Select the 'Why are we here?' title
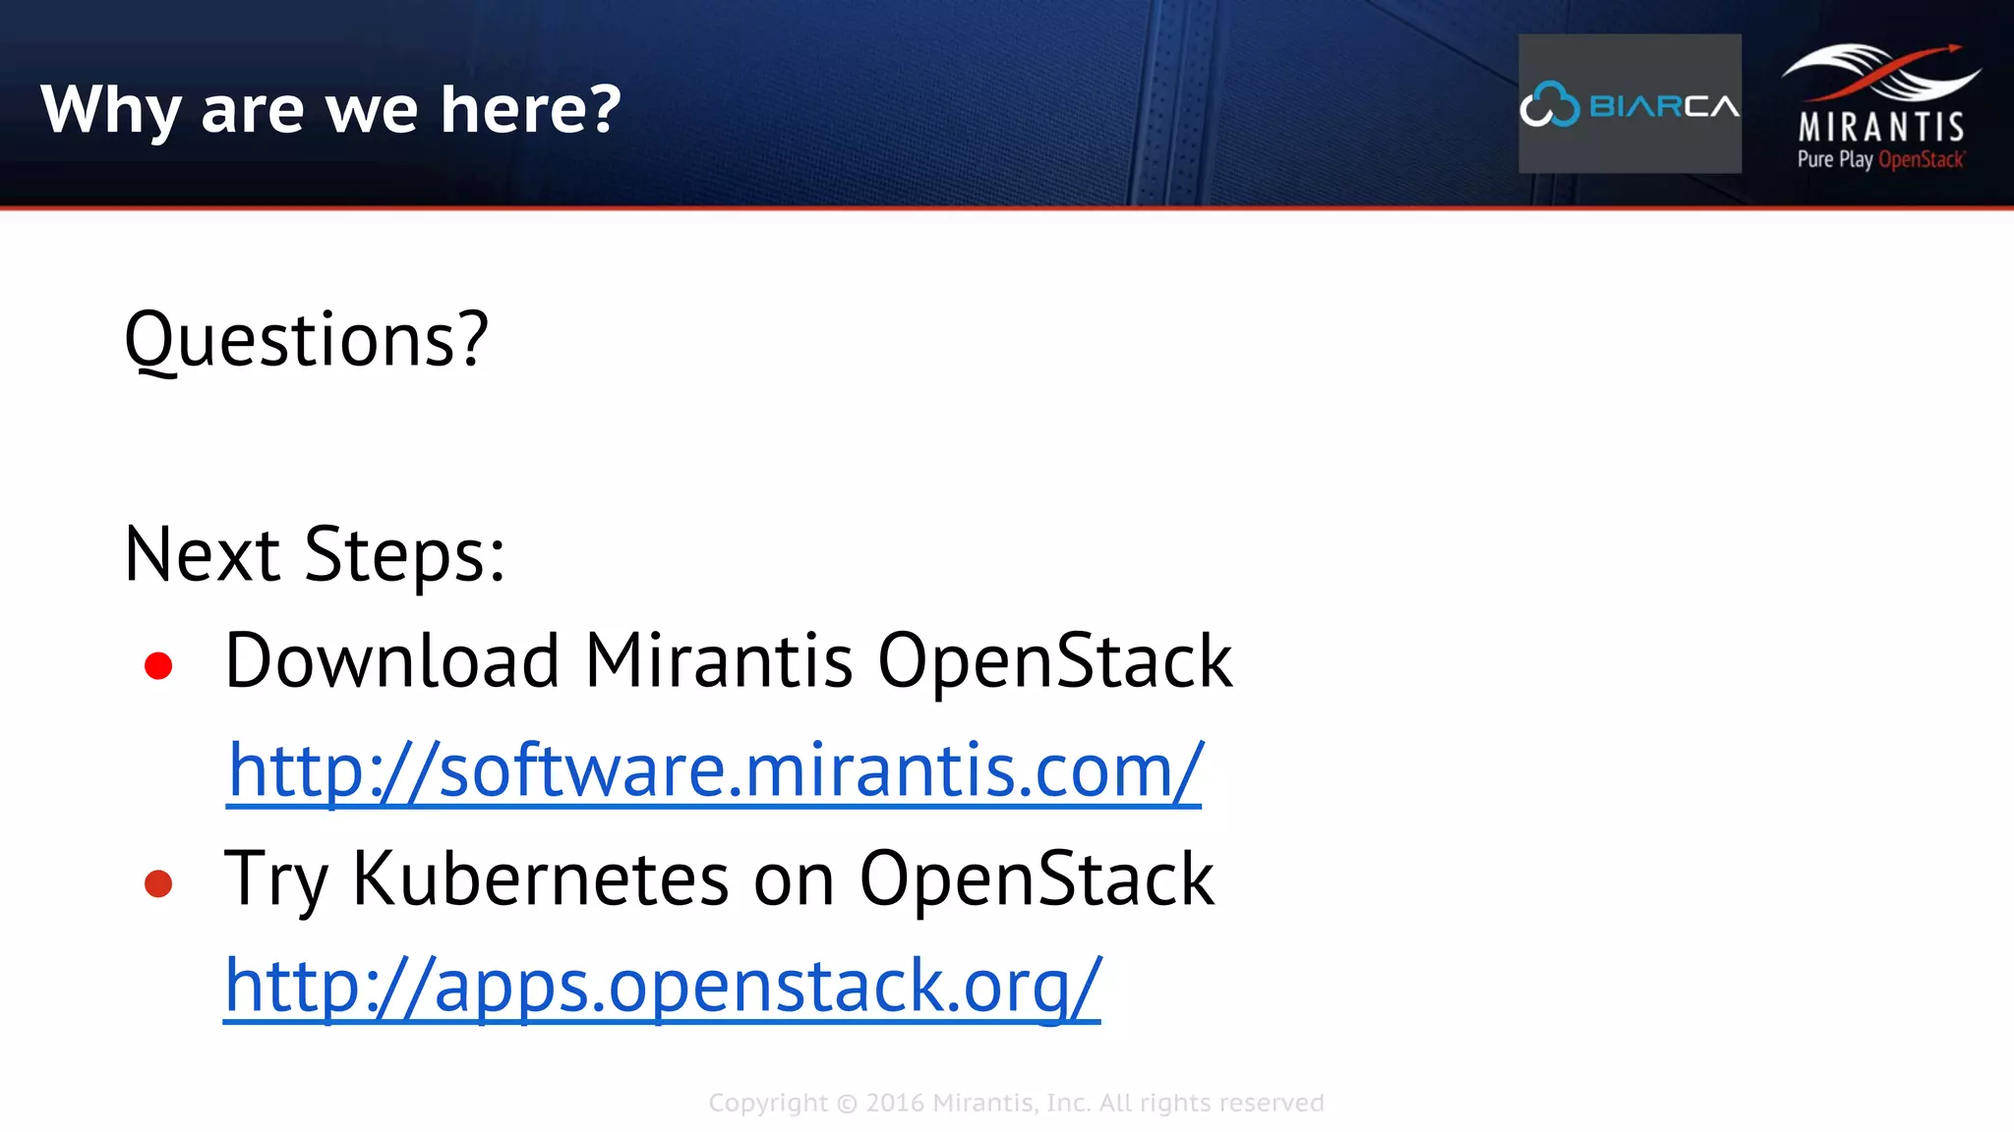The image size is (2014, 1132). coord(330,108)
